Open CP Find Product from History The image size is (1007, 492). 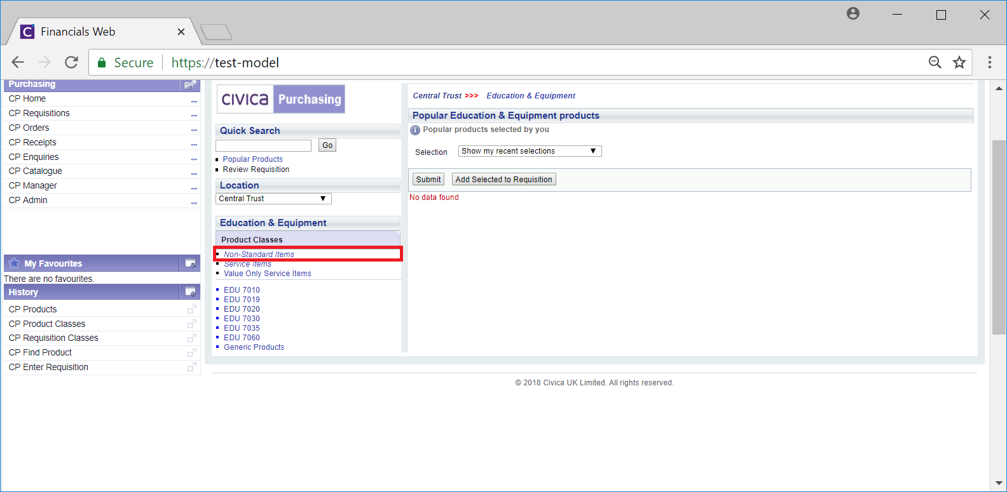coord(40,352)
